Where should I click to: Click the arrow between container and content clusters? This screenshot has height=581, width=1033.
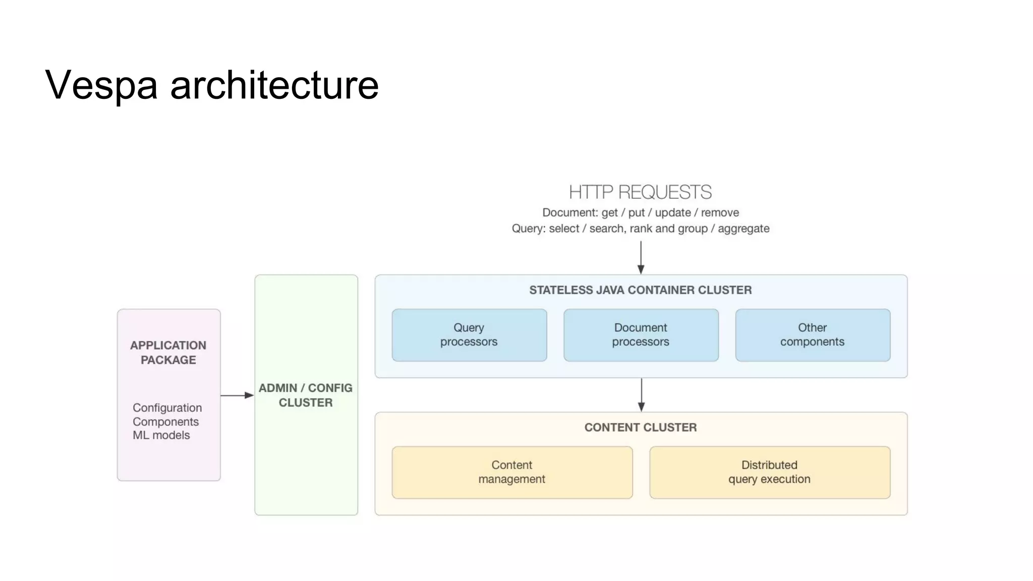(x=641, y=394)
